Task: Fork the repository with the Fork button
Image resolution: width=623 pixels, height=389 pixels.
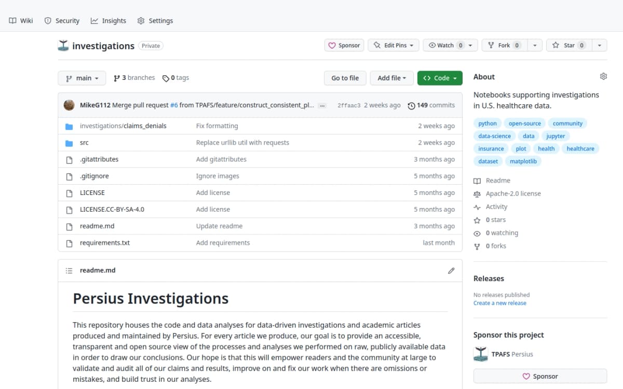Action: tap(504, 45)
